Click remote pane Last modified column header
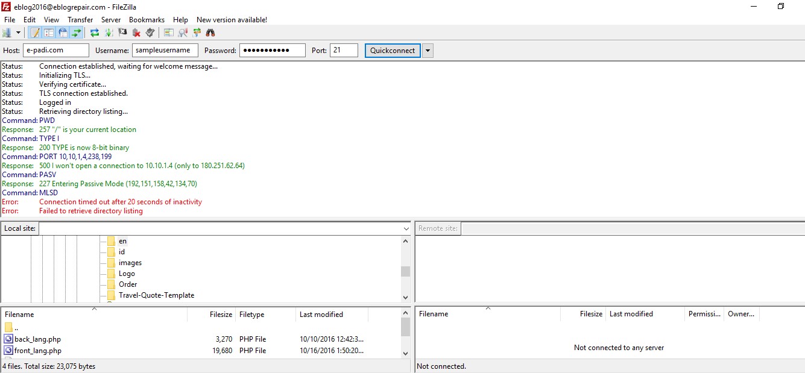Screen dimensions: 805x373 [x=645, y=314]
